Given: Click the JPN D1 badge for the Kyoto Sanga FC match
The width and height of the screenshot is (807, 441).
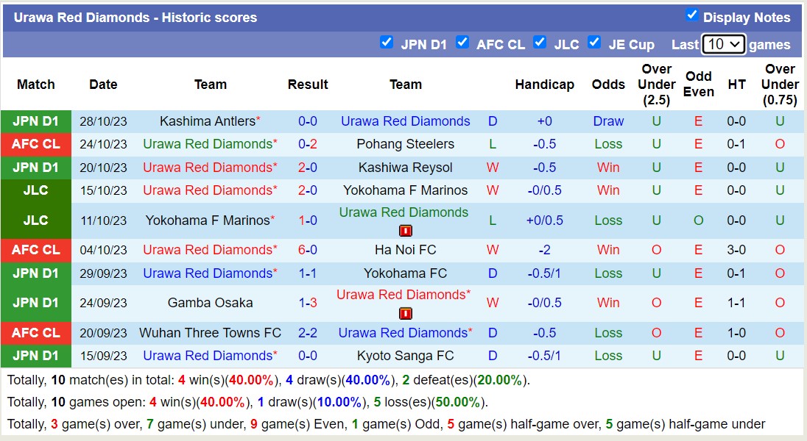Looking at the screenshot, I should 35,355.
